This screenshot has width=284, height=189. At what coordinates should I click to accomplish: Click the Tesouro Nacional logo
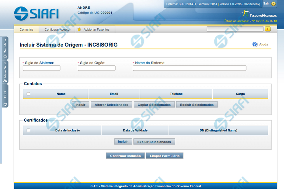click(x=259, y=14)
